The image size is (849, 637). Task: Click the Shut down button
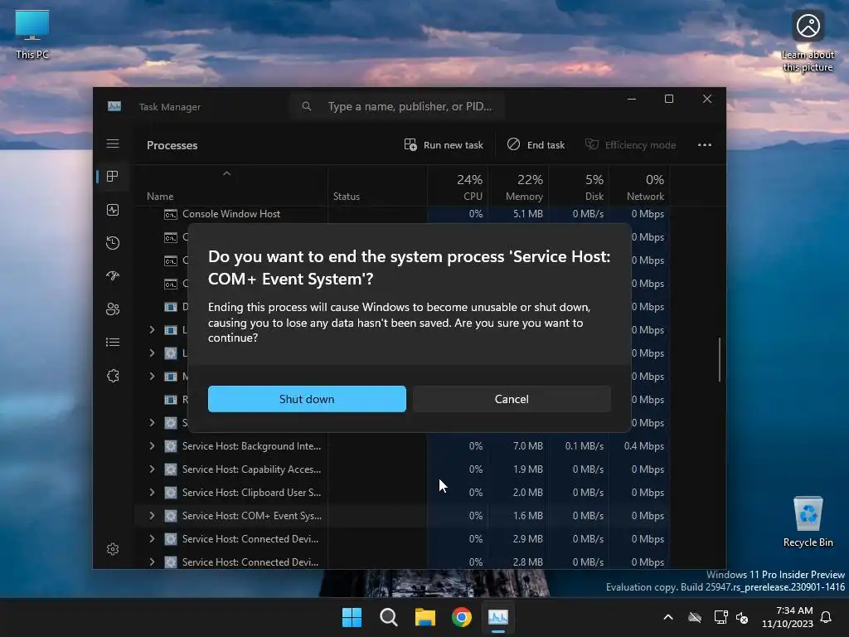(307, 399)
